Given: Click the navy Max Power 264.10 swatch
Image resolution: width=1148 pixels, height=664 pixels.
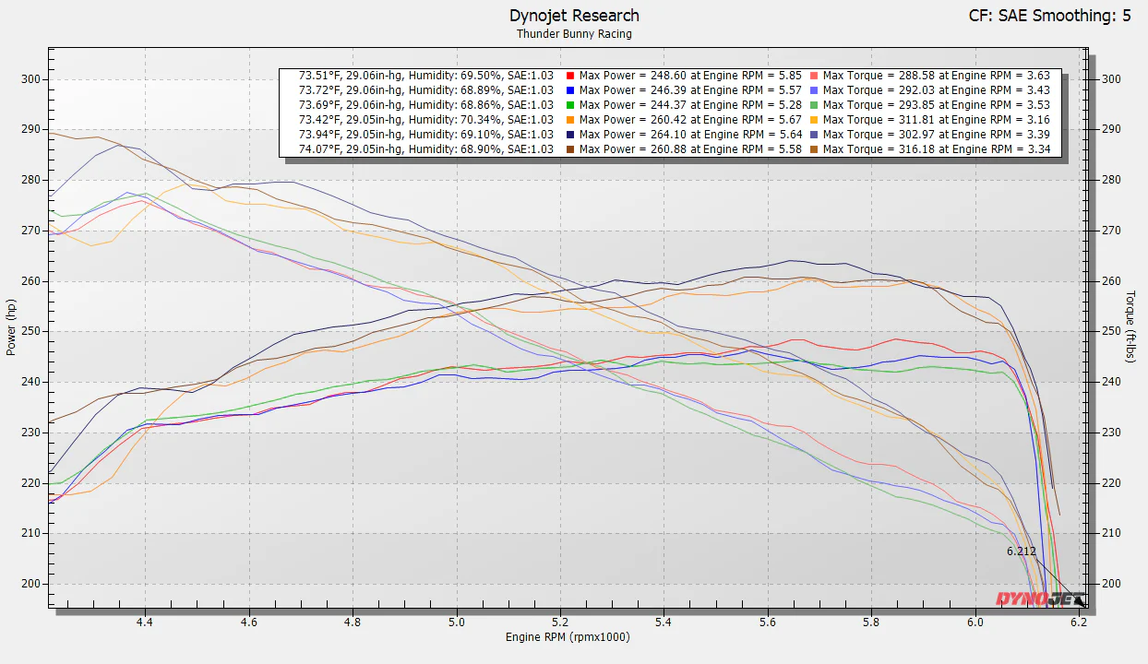Looking at the screenshot, I should click(572, 135).
